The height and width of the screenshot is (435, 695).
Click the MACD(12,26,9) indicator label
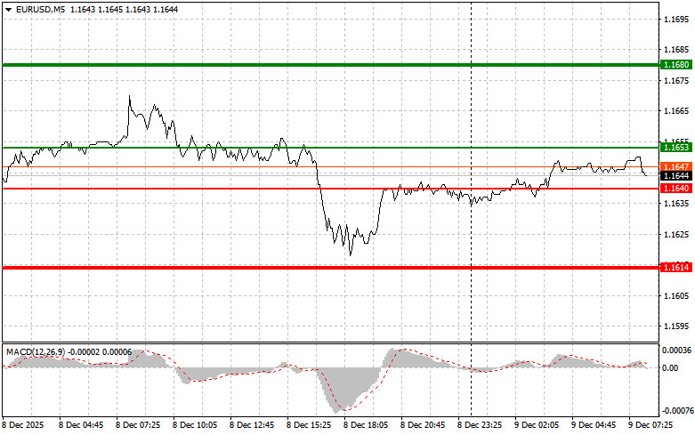pos(36,351)
